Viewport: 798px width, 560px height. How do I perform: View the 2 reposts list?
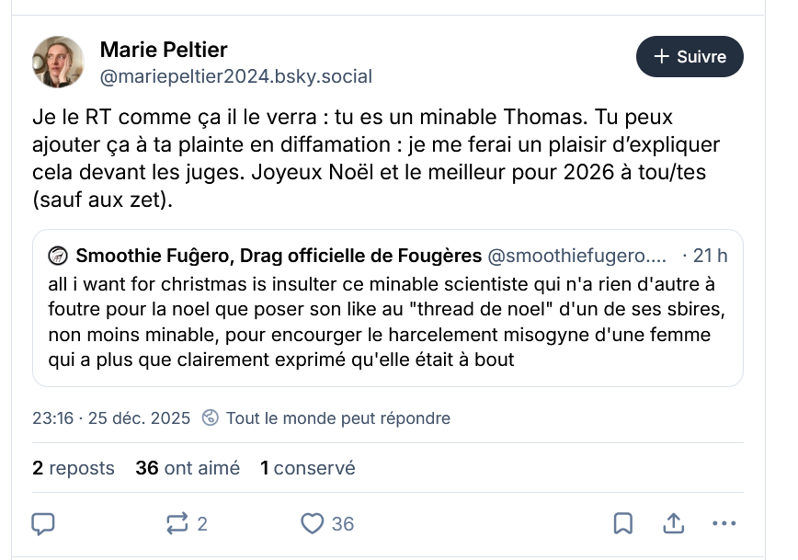pos(74,468)
